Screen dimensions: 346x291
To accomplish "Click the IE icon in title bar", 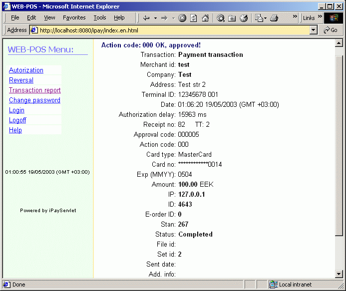I will pyautogui.click(x=6, y=6).
